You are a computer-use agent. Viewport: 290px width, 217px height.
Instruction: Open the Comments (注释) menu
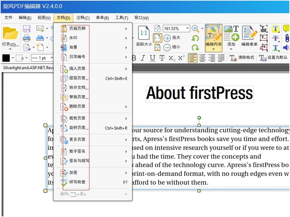[x=83, y=18]
